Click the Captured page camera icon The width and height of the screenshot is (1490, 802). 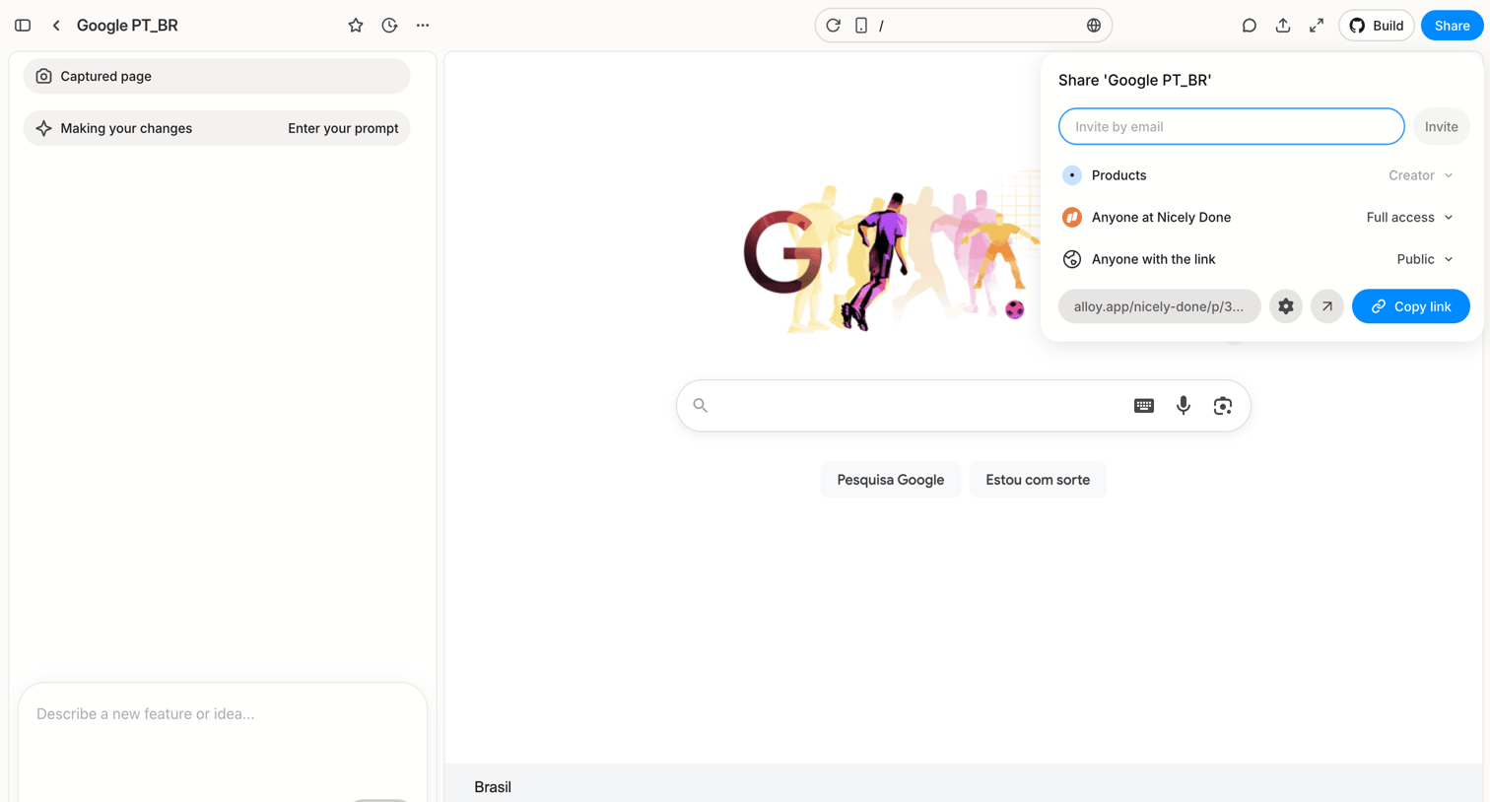coord(43,76)
